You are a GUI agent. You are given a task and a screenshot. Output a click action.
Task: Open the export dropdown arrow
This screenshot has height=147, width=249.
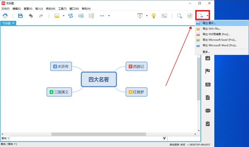point(207,16)
